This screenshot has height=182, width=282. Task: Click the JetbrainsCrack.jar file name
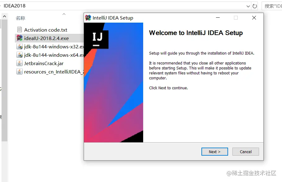[44, 63]
